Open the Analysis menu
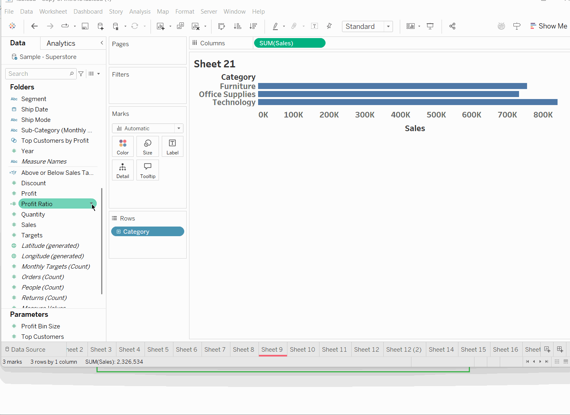Screen dimensions: 570x415 (140, 12)
